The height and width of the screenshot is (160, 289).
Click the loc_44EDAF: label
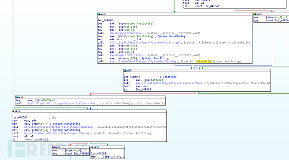click(x=132, y=77)
